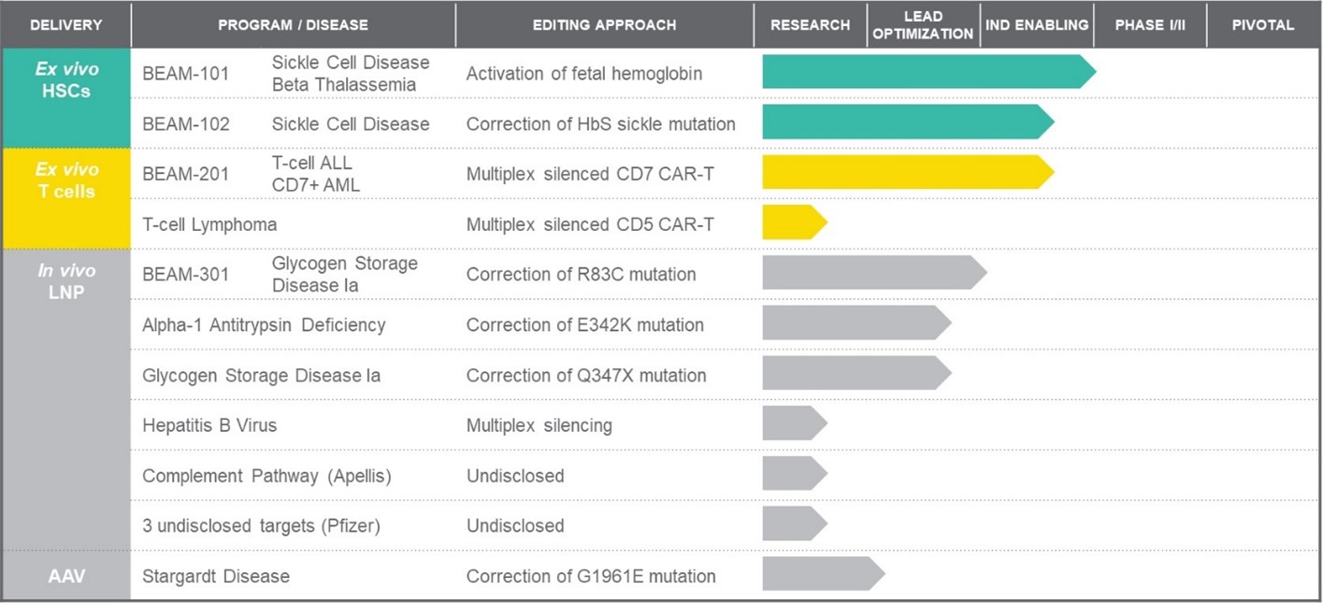This screenshot has height=604, width=1323.
Task: Select the LEAD OPTIMIZATION stage header
Action: tap(923, 25)
